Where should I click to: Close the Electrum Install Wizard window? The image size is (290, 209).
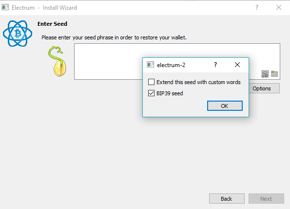click(279, 7)
